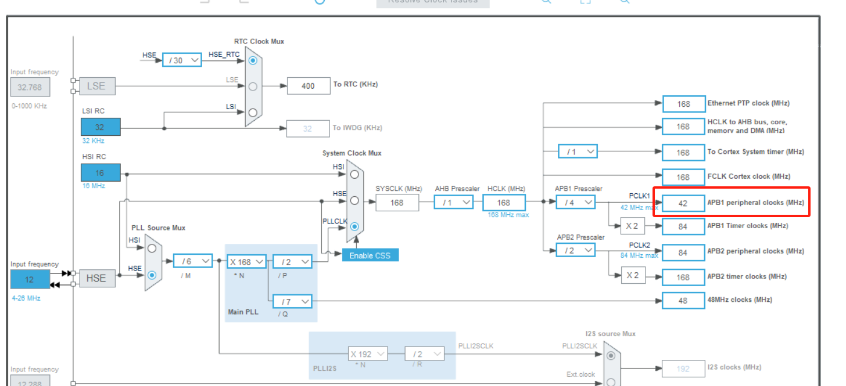The height and width of the screenshot is (386, 846).
Task: Click the X 2 multiplier for APB2 timer
Action: tap(632, 275)
